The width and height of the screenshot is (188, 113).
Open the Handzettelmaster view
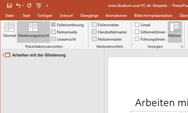109,32
